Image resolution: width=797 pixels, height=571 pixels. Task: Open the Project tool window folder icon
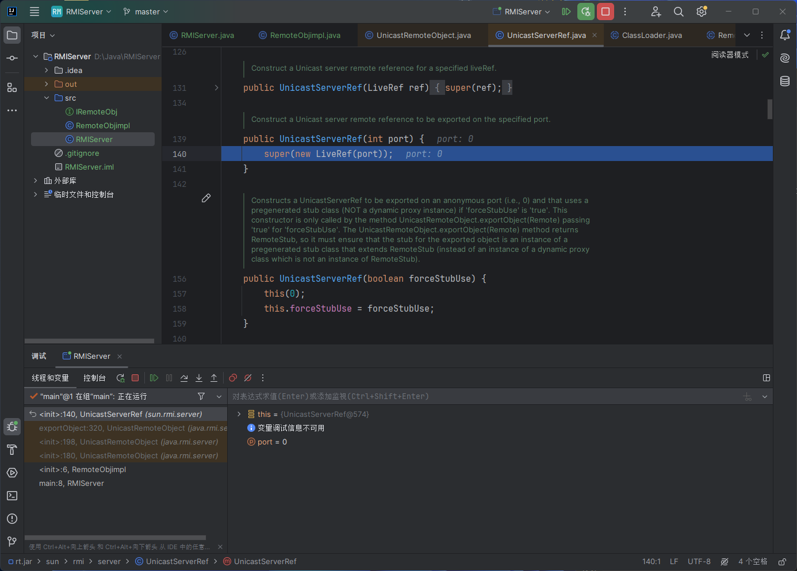(12, 35)
